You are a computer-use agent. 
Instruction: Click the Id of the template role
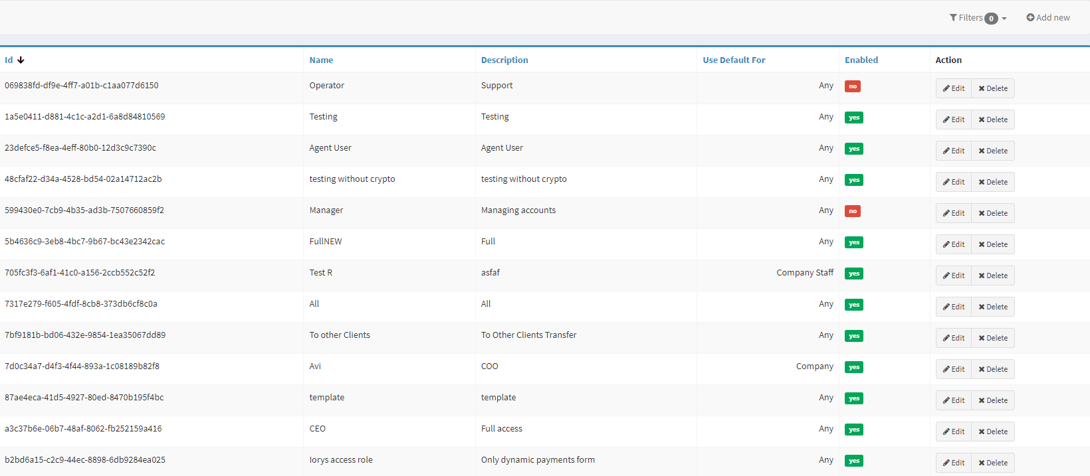coord(84,397)
